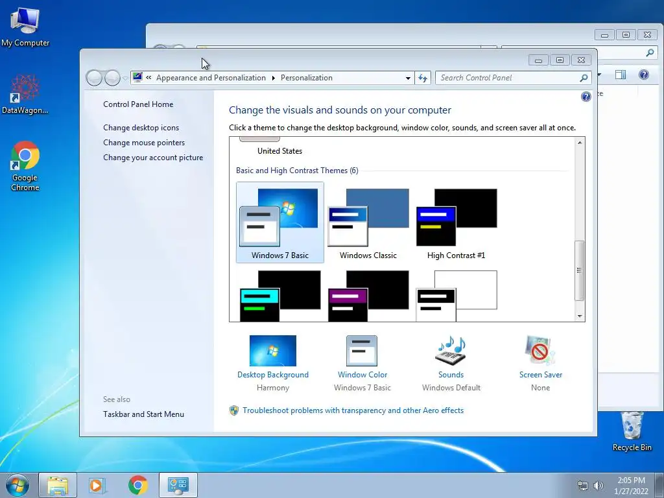
Task: Open the recent pages dropdown arrow
Action: (125, 78)
